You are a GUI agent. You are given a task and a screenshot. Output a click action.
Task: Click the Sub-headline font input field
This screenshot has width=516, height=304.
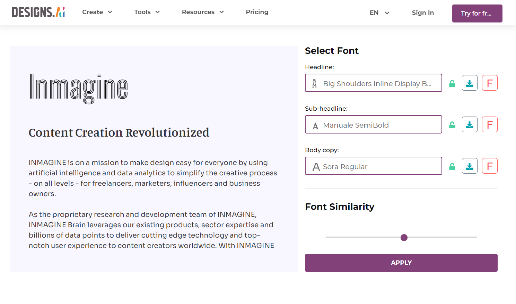(x=373, y=124)
